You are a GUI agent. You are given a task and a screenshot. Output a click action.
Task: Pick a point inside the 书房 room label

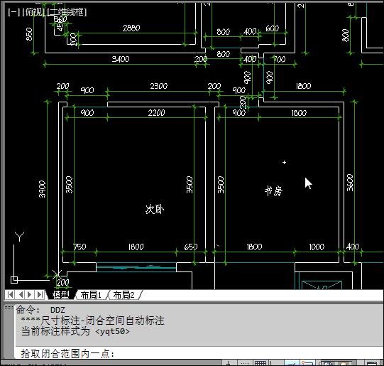tap(273, 190)
